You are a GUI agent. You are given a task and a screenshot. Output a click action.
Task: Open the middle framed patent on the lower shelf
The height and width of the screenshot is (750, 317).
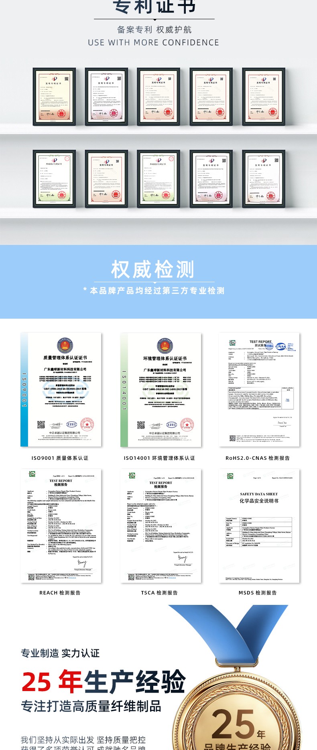tap(158, 179)
